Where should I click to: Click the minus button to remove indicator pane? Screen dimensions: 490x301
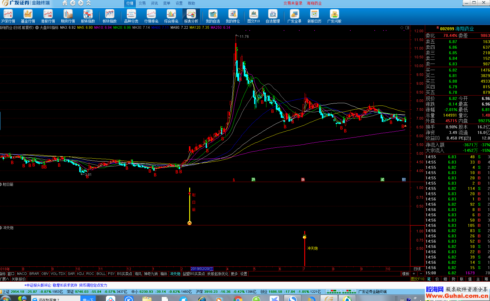421,274
